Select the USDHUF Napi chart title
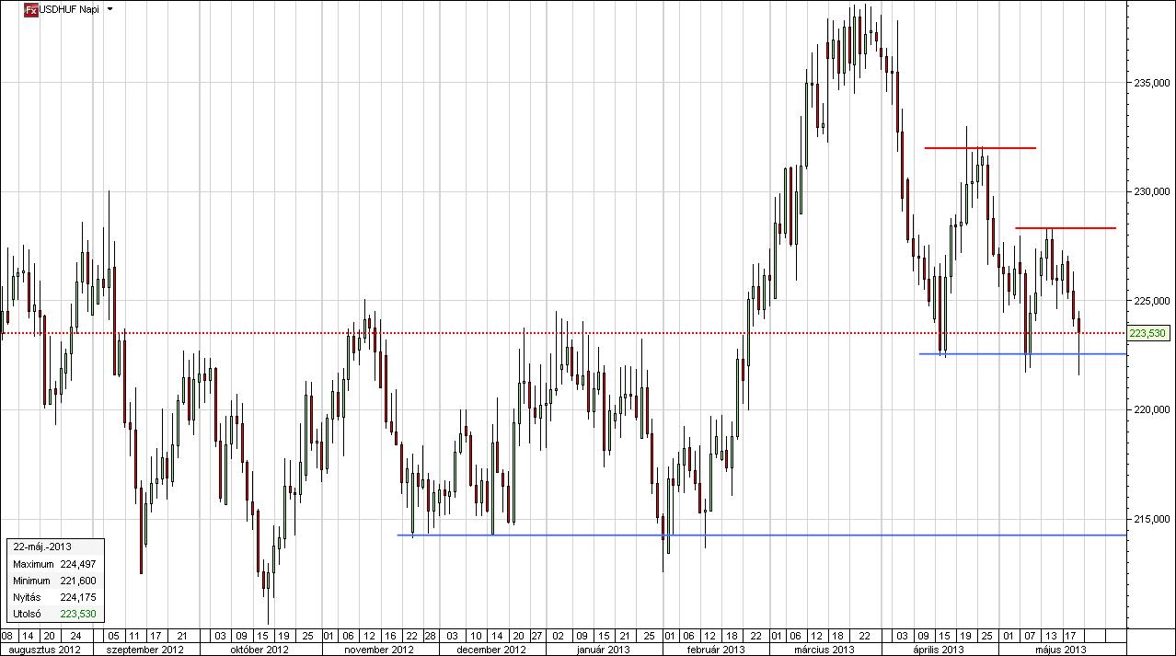1176x656 pixels. point(70,9)
